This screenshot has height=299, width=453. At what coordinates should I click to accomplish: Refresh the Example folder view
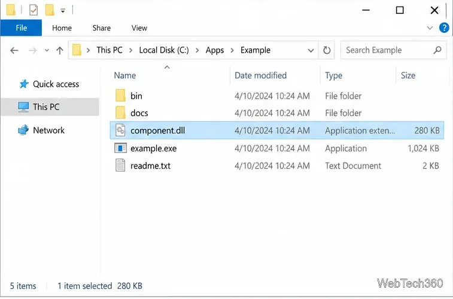pos(327,50)
